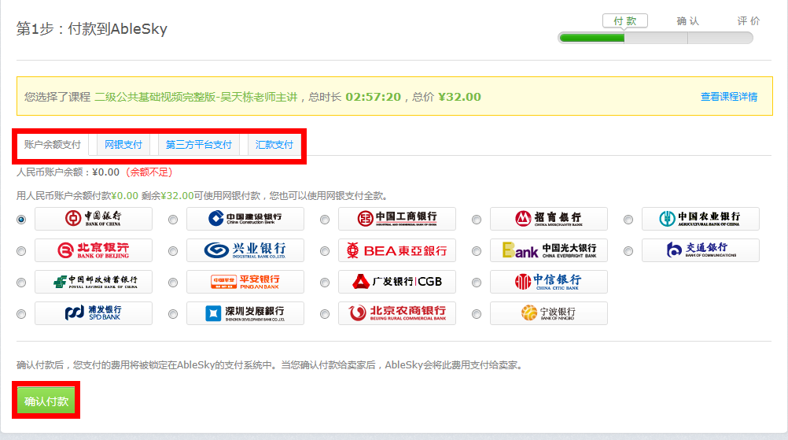The image size is (788, 440).
Task: Switch to the 第三方平台支付 tab
Action: [198, 145]
